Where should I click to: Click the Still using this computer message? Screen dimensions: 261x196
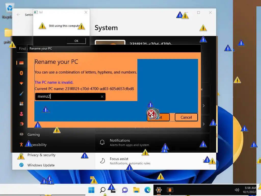[64, 26]
